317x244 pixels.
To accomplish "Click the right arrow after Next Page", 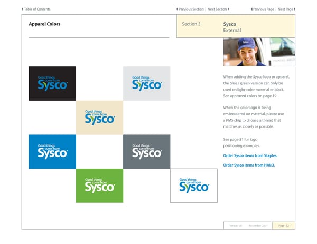I will coord(294,9).
